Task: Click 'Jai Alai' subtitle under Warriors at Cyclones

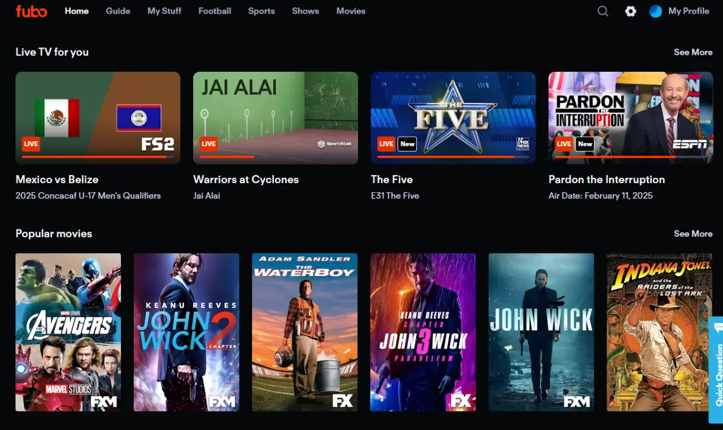Action: [207, 196]
